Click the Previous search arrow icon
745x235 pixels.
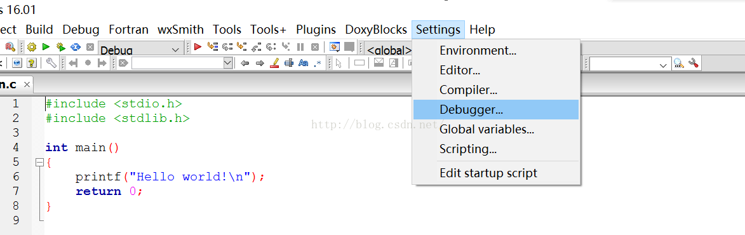pyautogui.click(x=245, y=63)
